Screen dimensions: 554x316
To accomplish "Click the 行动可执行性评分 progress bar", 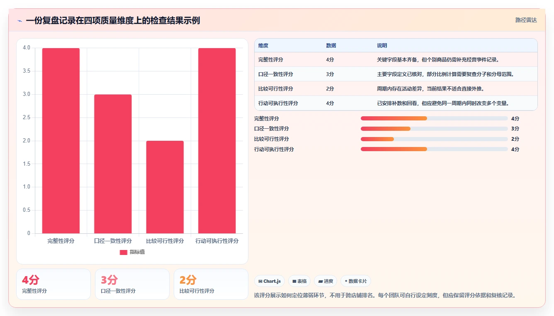I will [x=434, y=149].
